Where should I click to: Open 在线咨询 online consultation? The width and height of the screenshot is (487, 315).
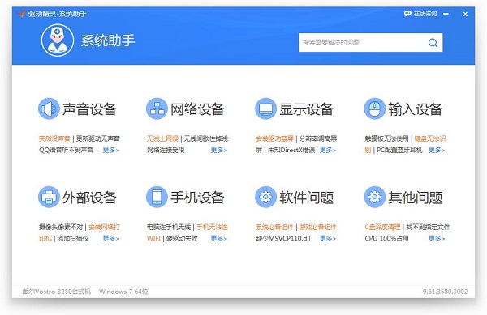[x=420, y=14]
